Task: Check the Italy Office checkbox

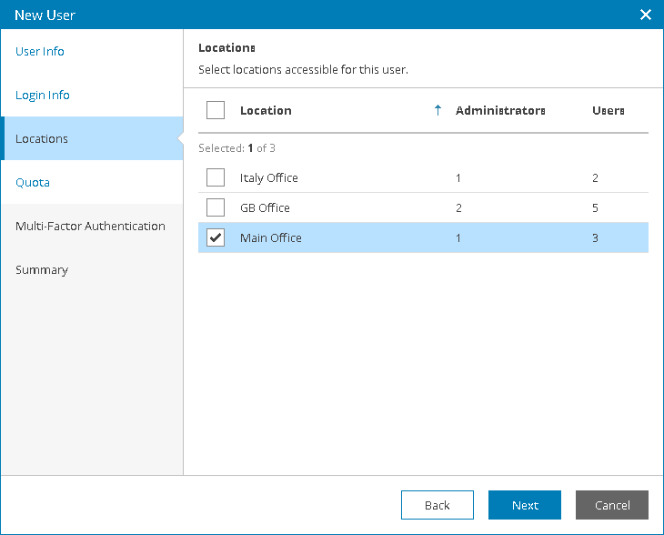Action: click(x=216, y=177)
